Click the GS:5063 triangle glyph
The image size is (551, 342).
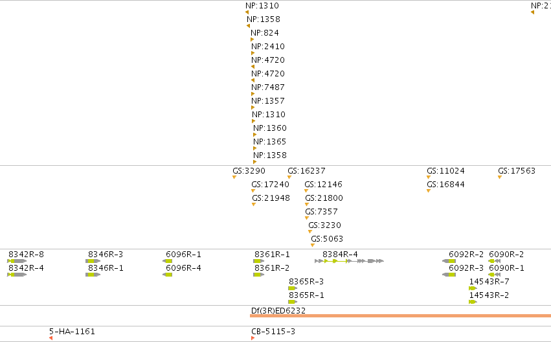pyautogui.click(x=312, y=245)
